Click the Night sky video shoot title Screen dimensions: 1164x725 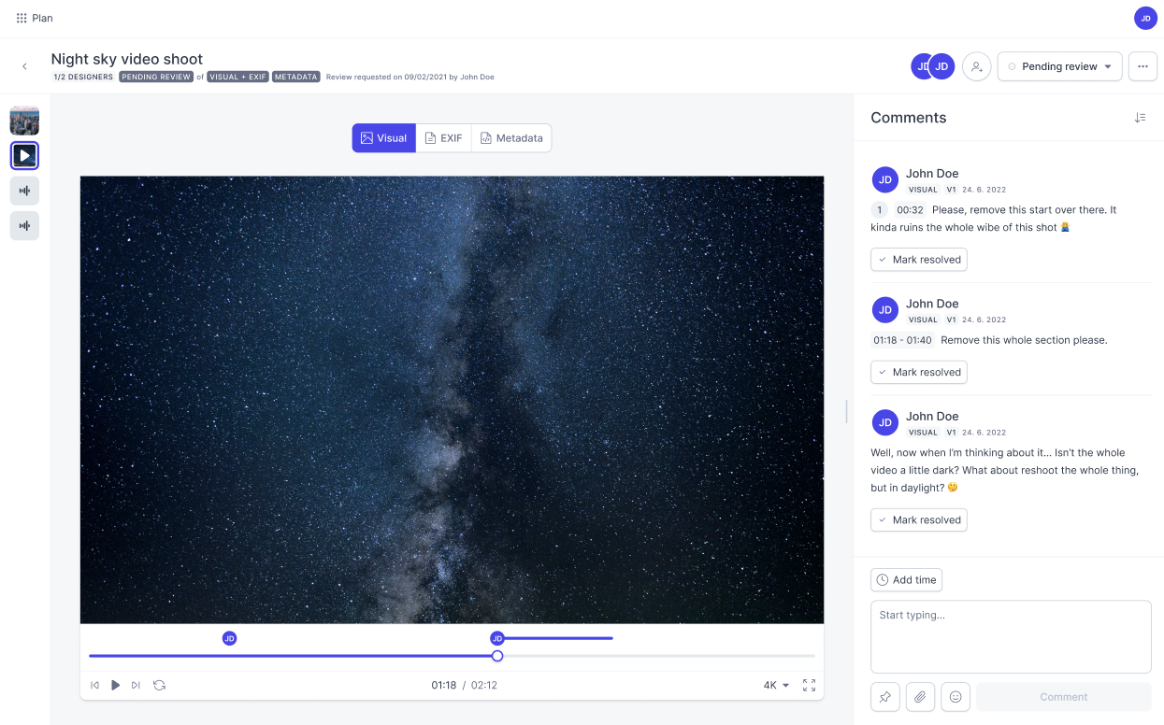click(x=127, y=59)
